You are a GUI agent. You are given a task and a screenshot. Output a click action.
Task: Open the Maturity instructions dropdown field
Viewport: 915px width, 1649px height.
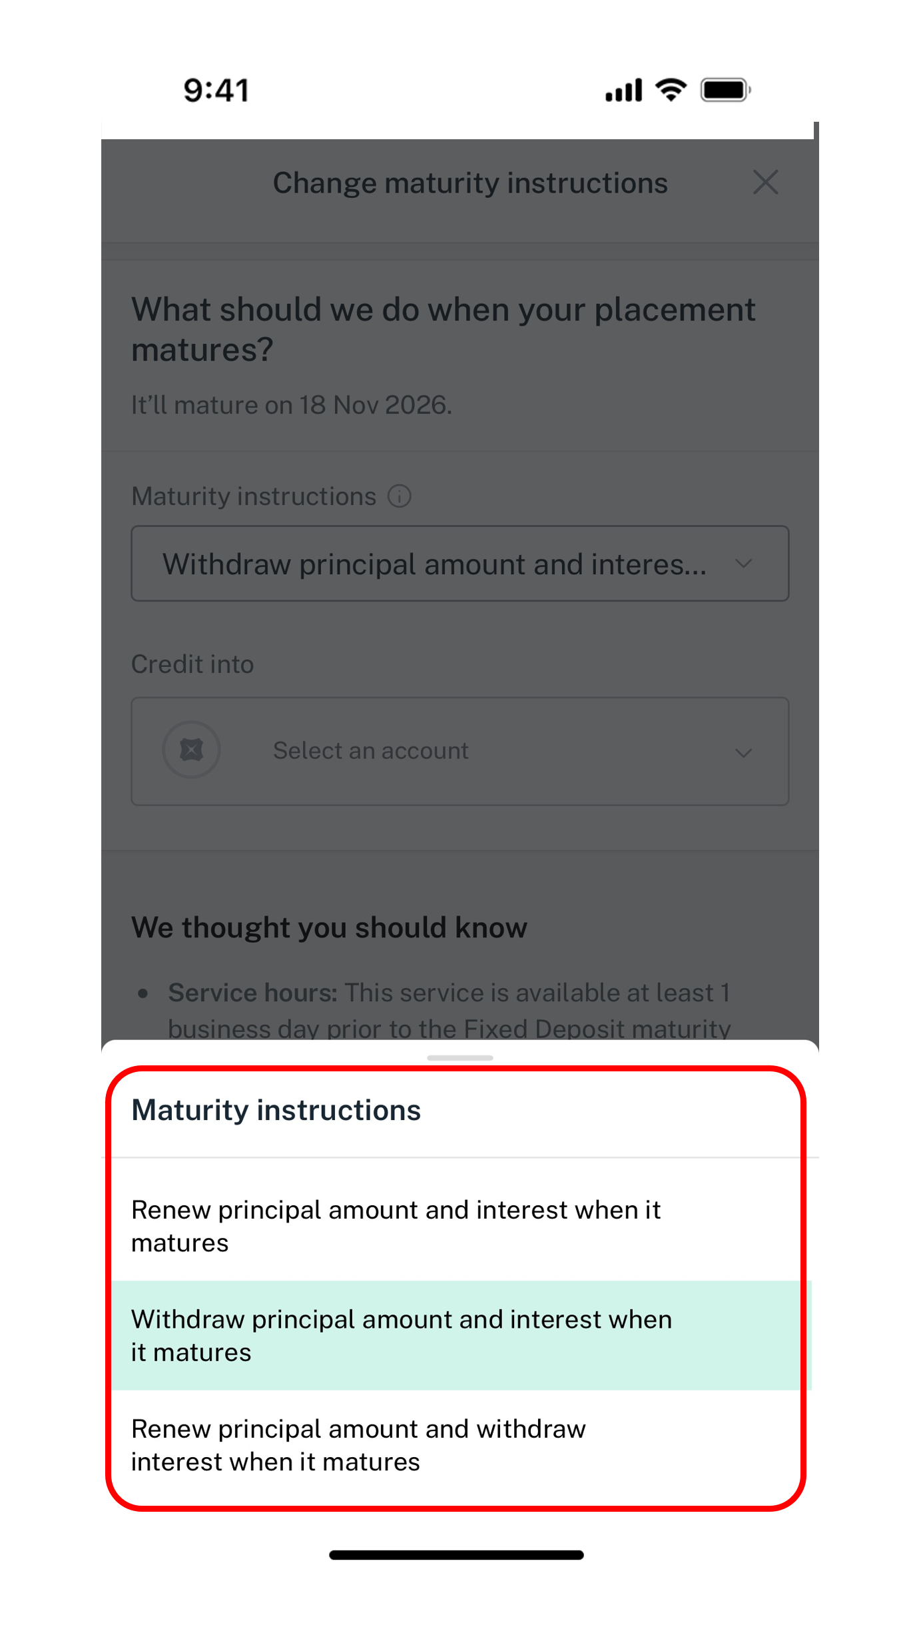tap(460, 564)
